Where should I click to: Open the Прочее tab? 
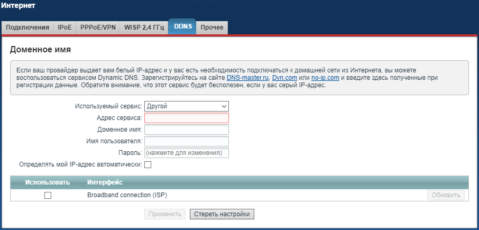211,27
